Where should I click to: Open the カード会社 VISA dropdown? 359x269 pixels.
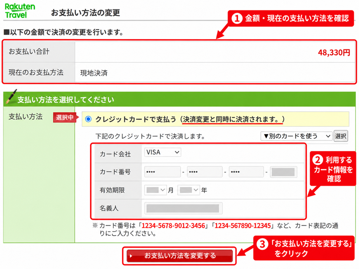pos(163,152)
